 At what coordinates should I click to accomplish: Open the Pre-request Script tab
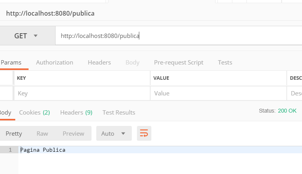[178, 62]
